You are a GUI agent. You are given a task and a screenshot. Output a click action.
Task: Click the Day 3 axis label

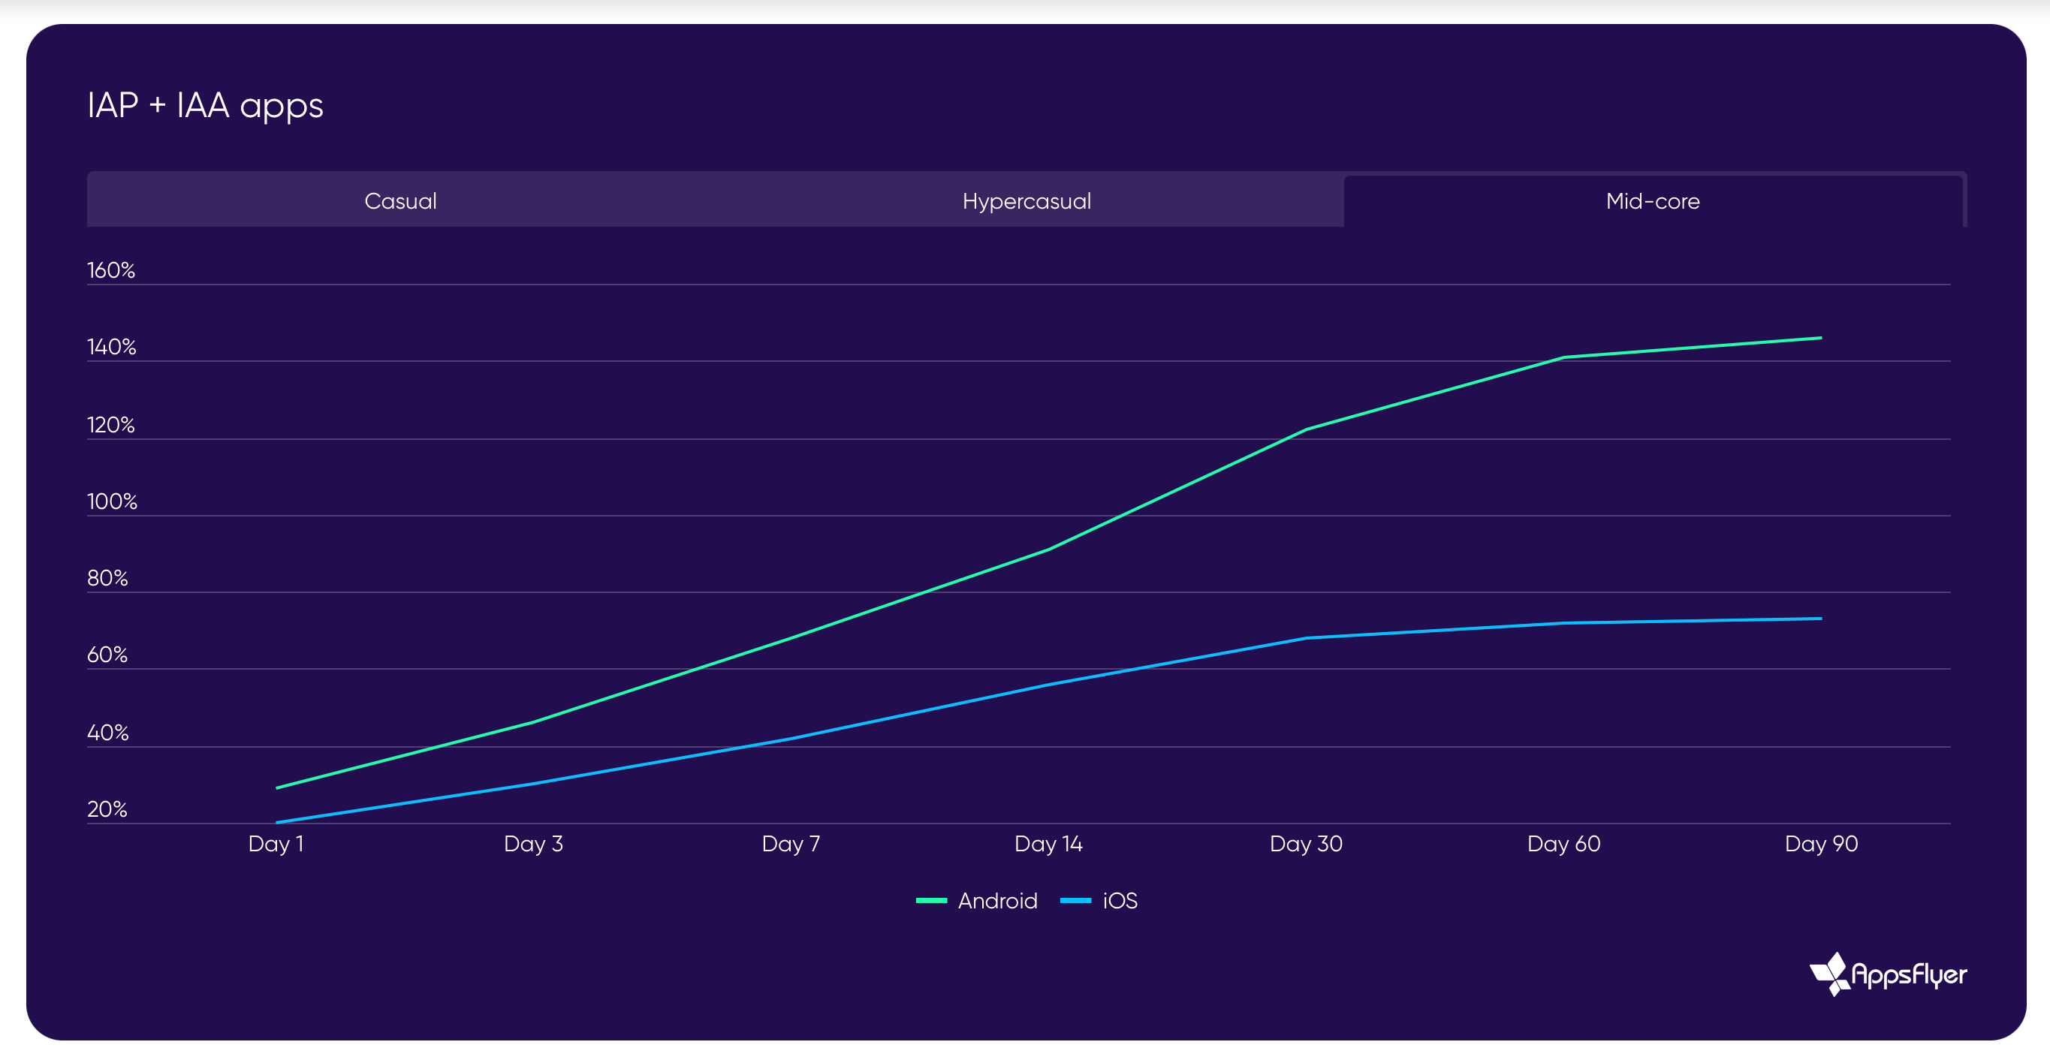click(x=533, y=844)
